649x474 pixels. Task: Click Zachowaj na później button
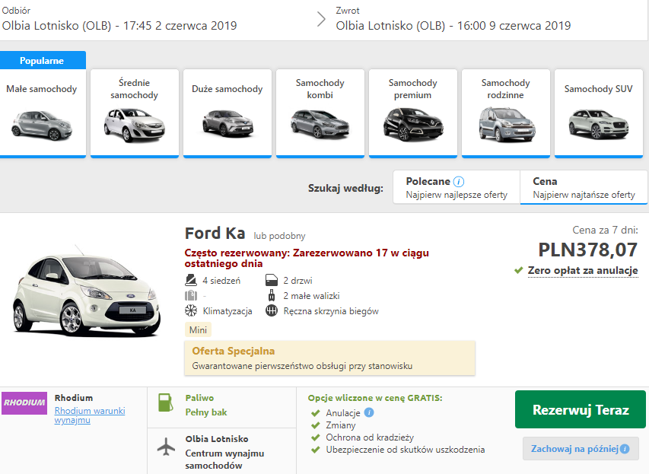click(x=581, y=449)
